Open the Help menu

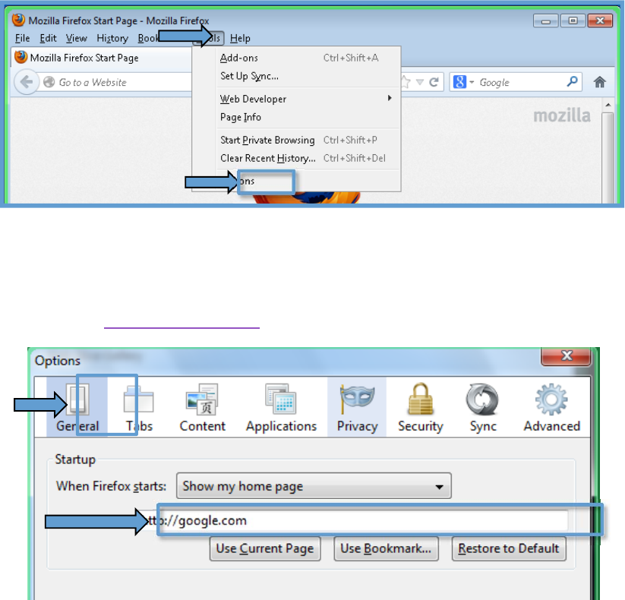(x=240, y=38)
